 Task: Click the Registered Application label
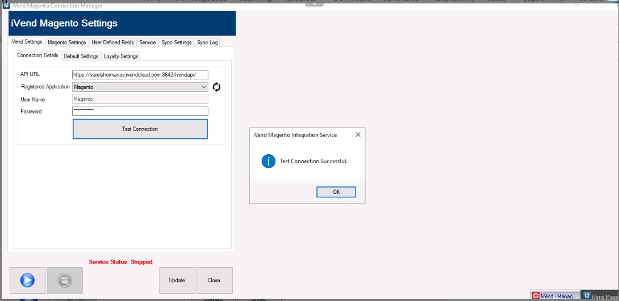pos(45,87)
